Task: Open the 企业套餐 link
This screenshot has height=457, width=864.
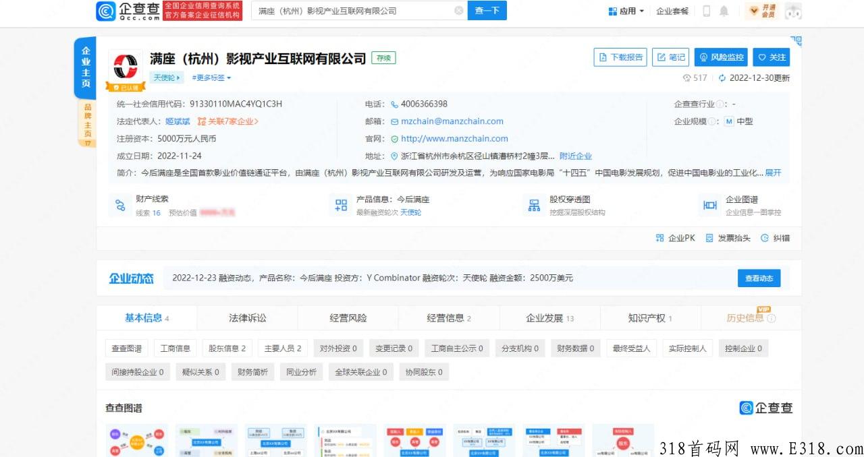Action: click(672, 11)
